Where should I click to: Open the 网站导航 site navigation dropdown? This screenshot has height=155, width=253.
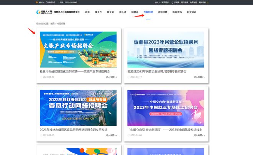202,2
